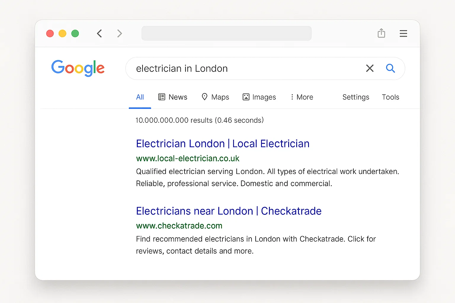Image resolution: width=455 pixels, height=303 pixels.
Task: Click the browser back arrow icon
Action: pyautogui.click(x=99, y=33)
